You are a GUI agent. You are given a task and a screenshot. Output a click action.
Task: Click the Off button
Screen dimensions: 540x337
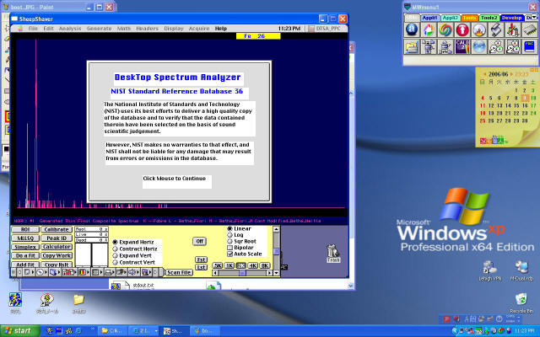pyautogui.click(x=200, y=241)
